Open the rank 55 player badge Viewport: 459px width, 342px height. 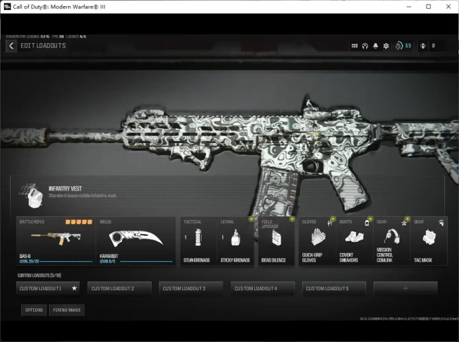coord(403,46)
